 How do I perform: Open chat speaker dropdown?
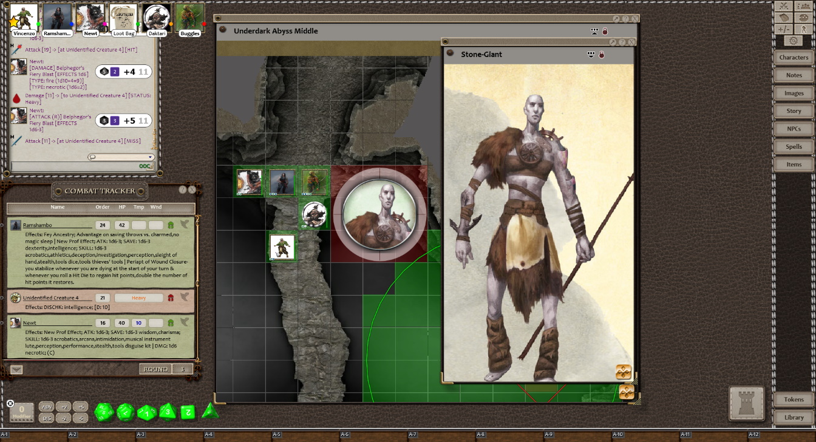pos(121,157)
